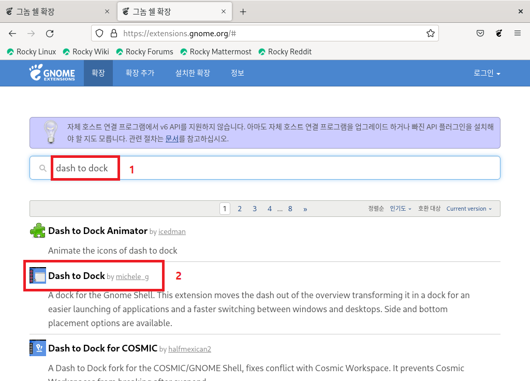Image resolution: width=530 pixels, height=381 pixels.
Task: Go to results page 1
Action: pos(225,209)
